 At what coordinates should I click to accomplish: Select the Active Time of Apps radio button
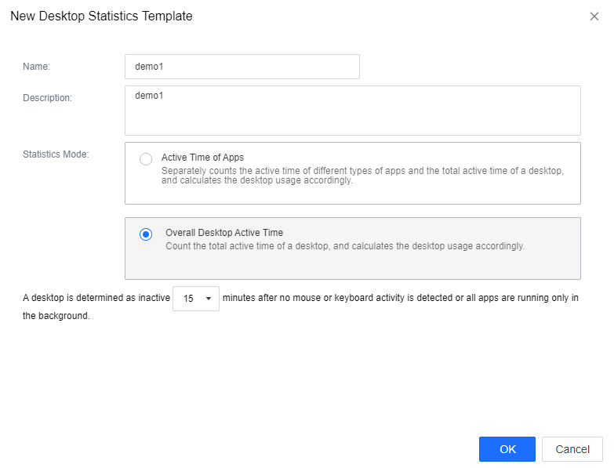pyautogui.click(x=146, y=159)
